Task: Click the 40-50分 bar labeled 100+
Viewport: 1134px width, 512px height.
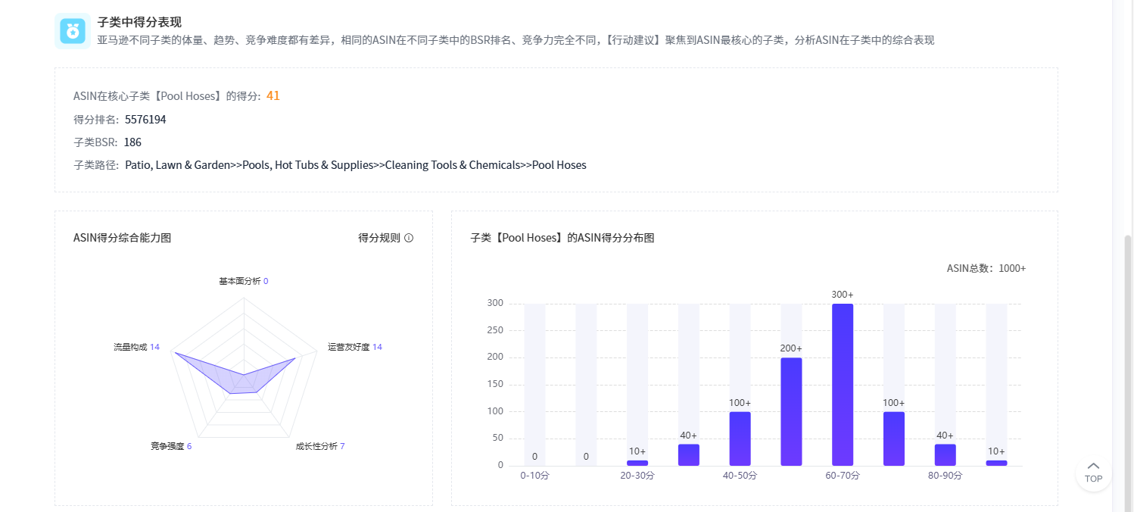Action: [740, 439]
